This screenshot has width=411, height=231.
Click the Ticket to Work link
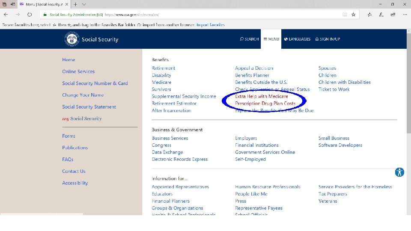pos(334,89)
